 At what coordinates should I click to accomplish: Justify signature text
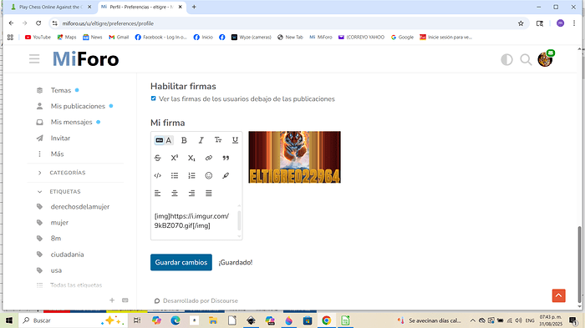tap(209, 193)
